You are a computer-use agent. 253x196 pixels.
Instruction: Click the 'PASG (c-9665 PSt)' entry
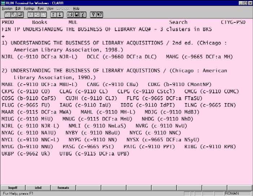click(88, 146)
